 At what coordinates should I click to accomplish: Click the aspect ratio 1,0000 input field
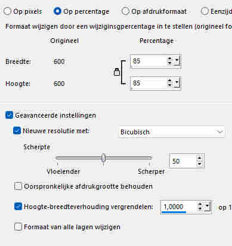pyautogui.click(x=179, y=207)
